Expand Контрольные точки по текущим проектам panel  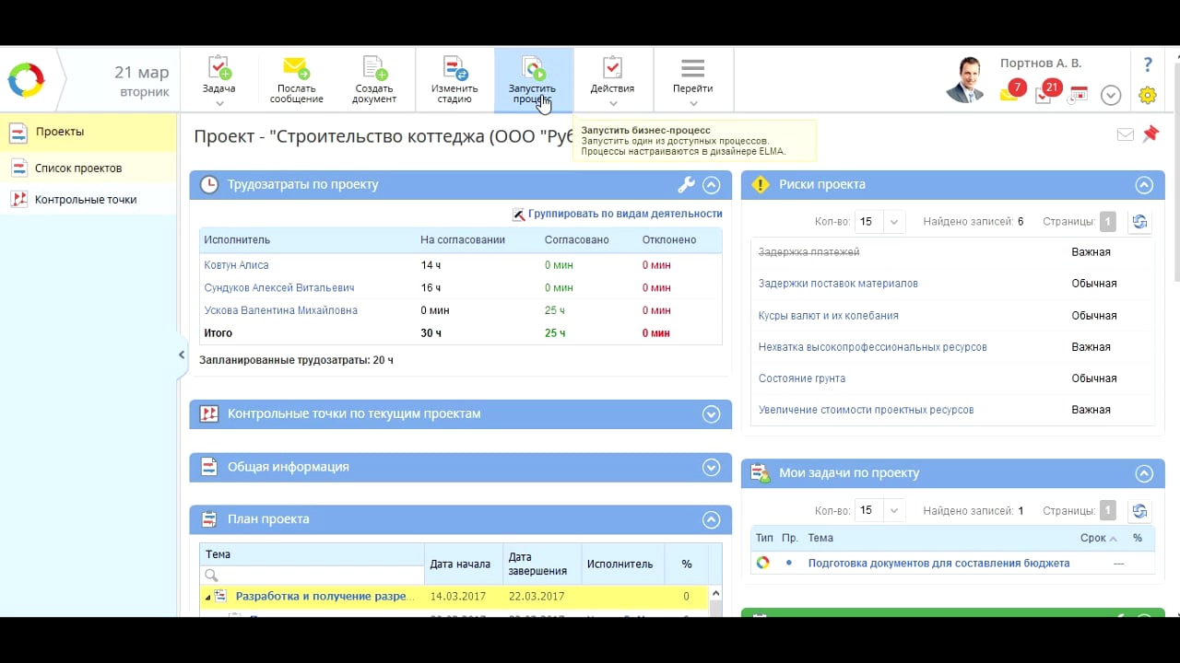711,414
